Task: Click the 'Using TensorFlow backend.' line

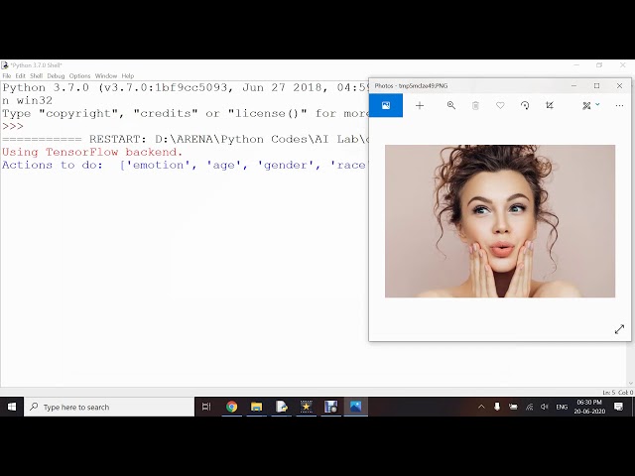Action: click(92, 152)
